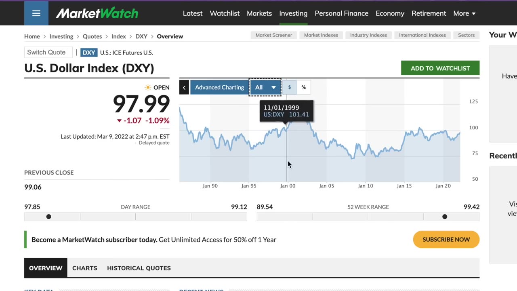Click the 52 week low 89.54
This screenshot has width=517, height=291.
265,207
